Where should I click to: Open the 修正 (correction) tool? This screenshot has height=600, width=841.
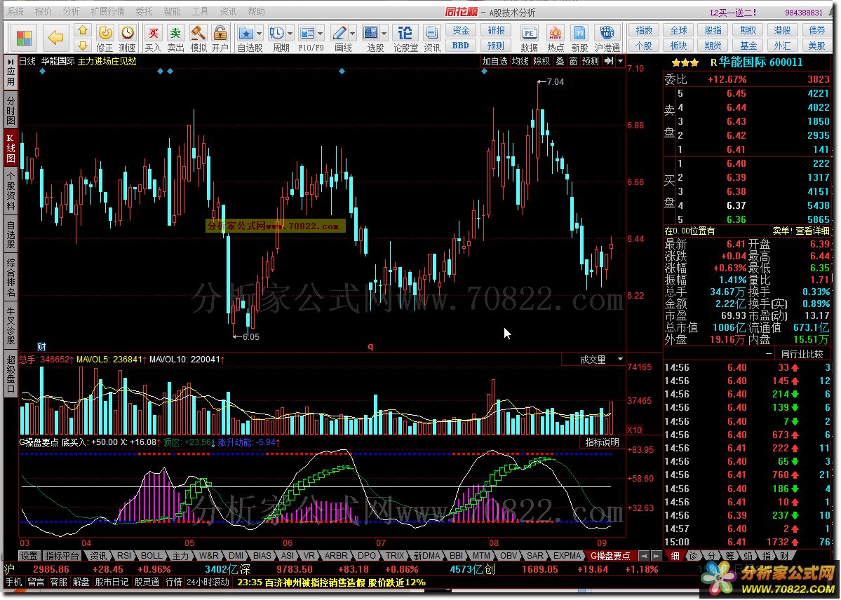(105, 39)
